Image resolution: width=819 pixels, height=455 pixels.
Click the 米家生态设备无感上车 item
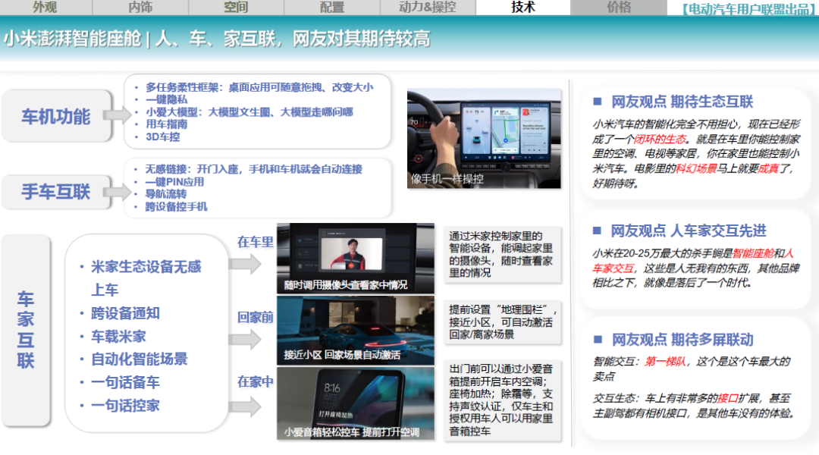[x=146, y=278]
